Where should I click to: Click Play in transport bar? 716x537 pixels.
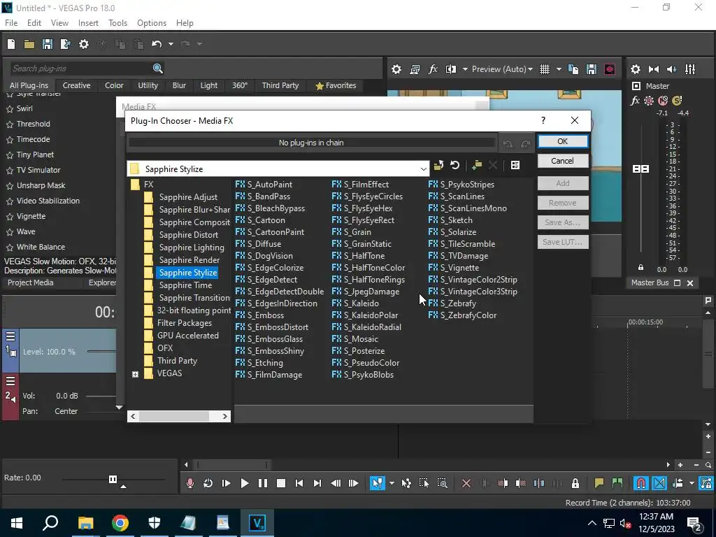point(244,483)
